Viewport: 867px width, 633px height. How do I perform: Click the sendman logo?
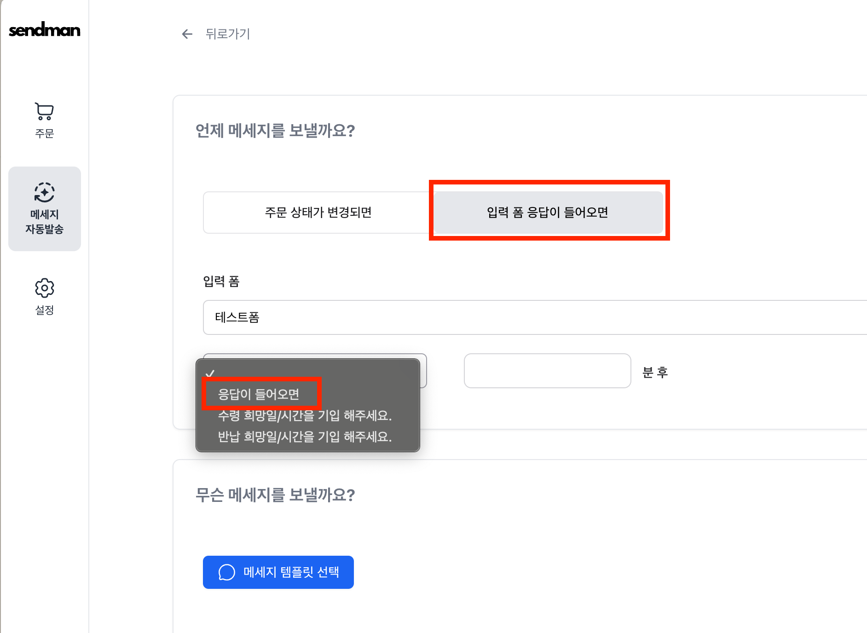coord(45,30)
